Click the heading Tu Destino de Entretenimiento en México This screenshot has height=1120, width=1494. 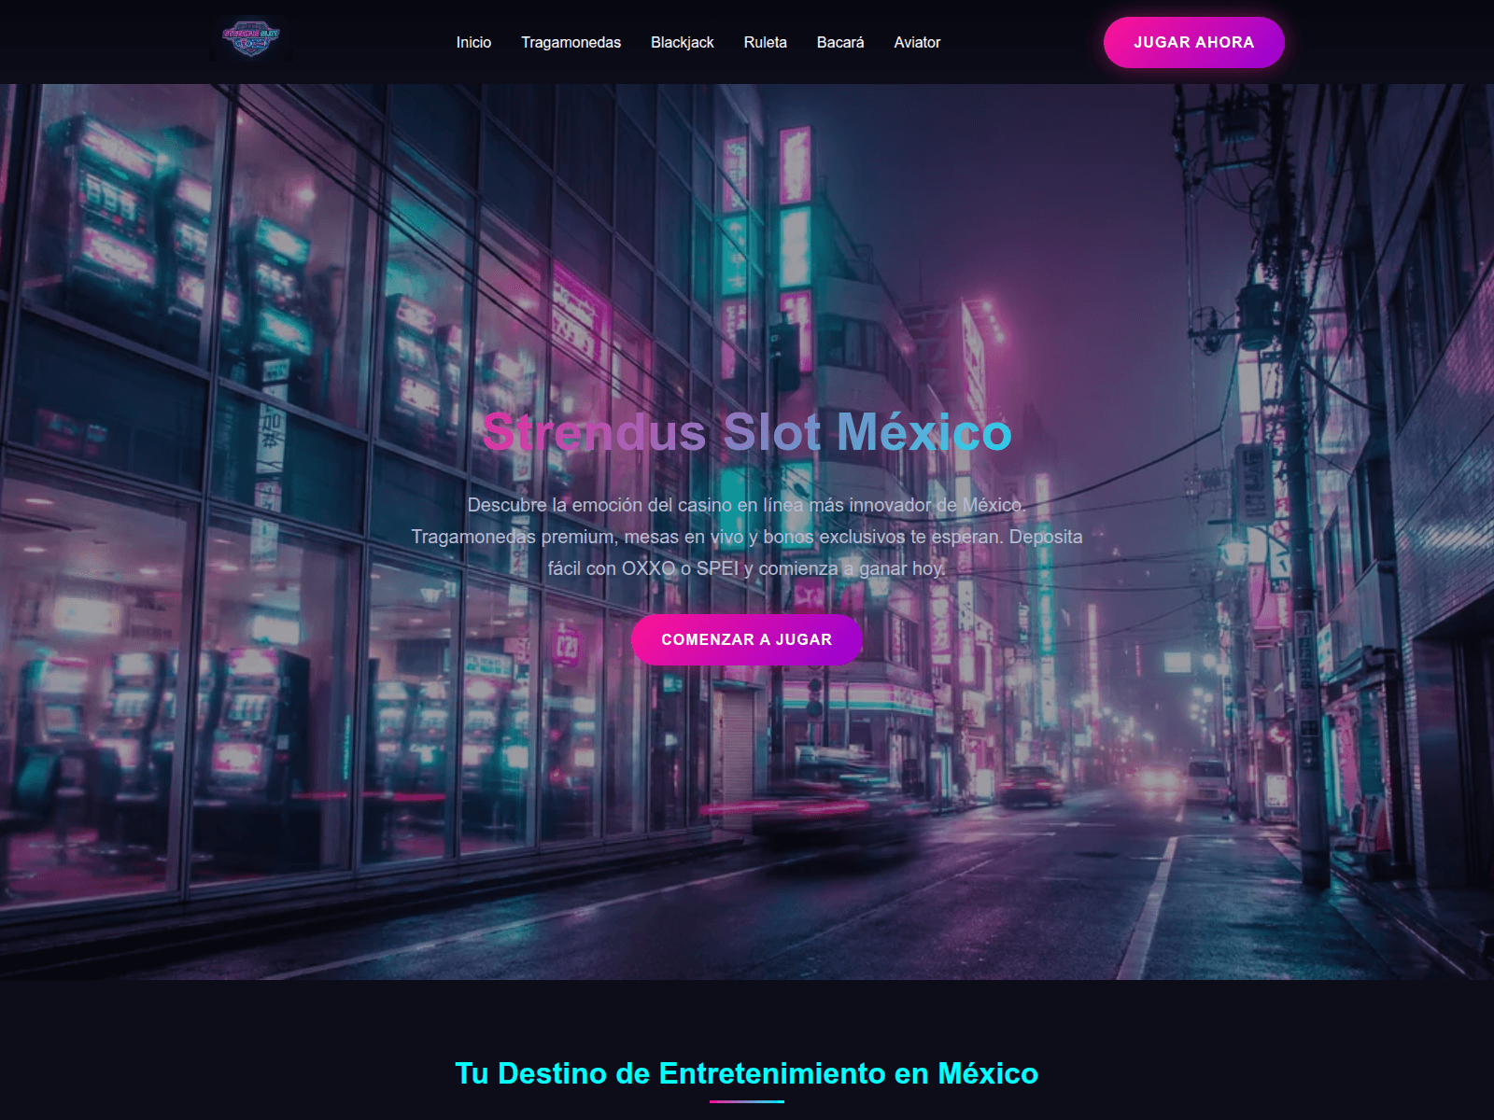pos(747,1073)
